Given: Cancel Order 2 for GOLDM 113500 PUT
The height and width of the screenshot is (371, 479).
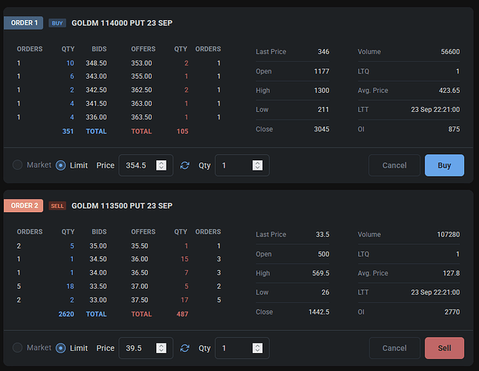Looking at the screenshot, I should 394,348.
